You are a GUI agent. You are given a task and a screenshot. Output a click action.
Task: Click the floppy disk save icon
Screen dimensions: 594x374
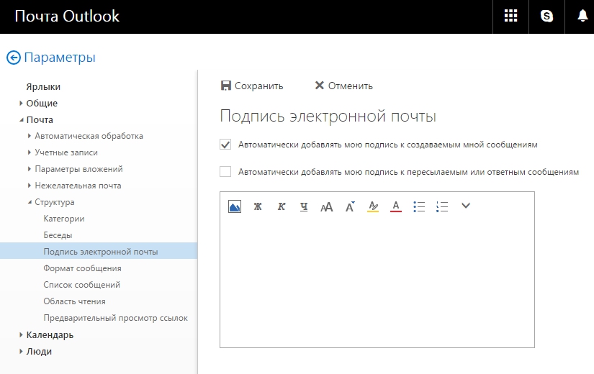226,86
